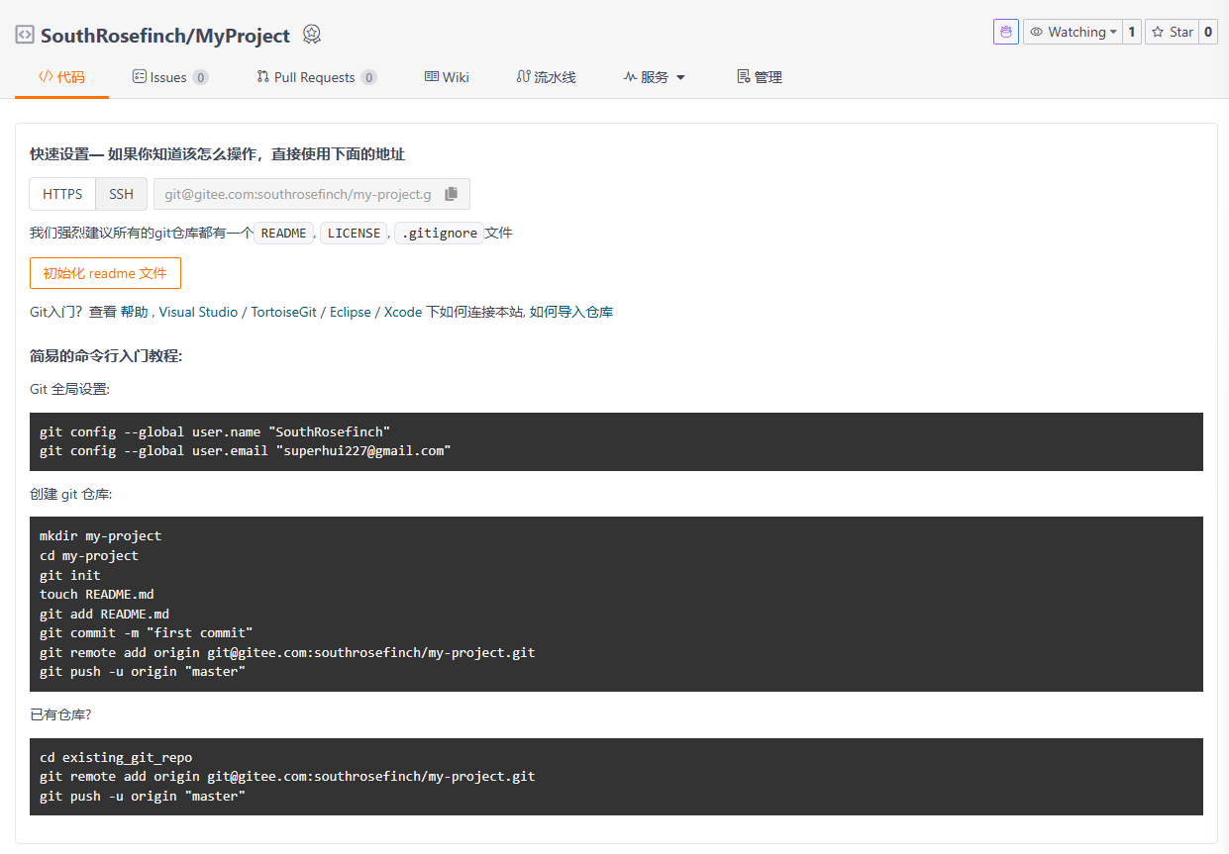This screenshot has height=854, width=1229.
Task: Click the git commit first commit line
Action: pos(147,632)
